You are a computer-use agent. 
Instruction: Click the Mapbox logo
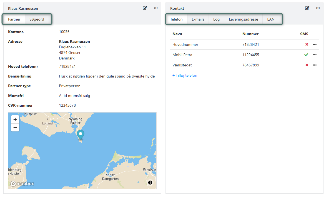[x=22, y=184]
